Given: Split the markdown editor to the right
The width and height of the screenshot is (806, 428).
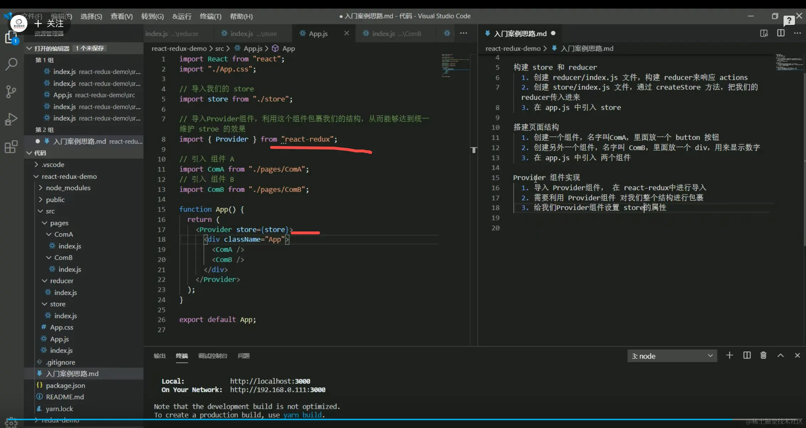Looking at the screenshot, I should point(781,33).
